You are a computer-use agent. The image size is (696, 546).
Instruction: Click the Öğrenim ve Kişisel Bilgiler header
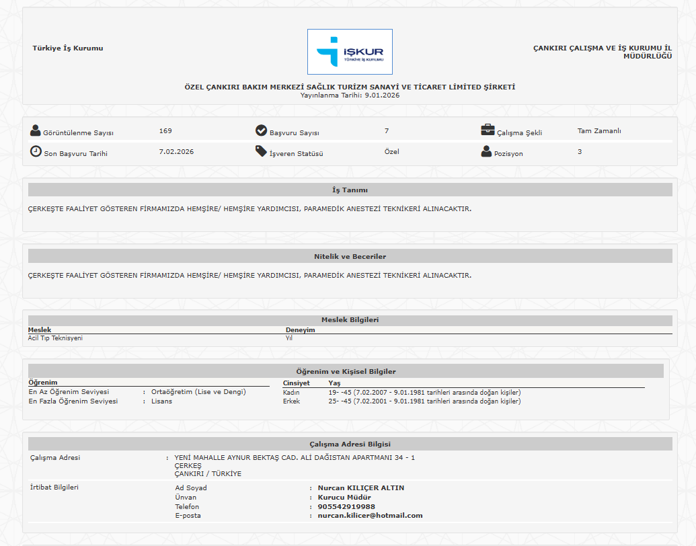[346, 371]
